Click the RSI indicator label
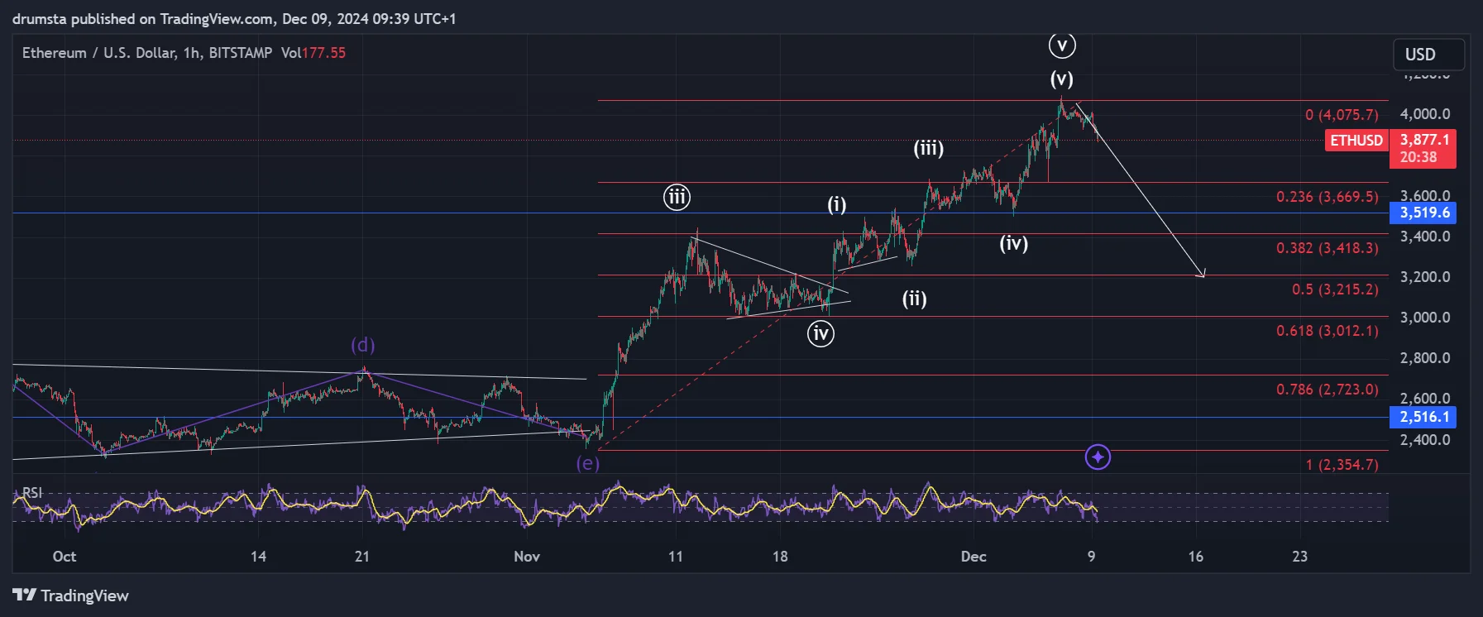Viewport: 1483px width, 617px height. pos(32,493)
